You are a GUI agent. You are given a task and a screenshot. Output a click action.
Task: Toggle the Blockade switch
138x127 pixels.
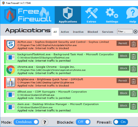[x=83, y=122]
